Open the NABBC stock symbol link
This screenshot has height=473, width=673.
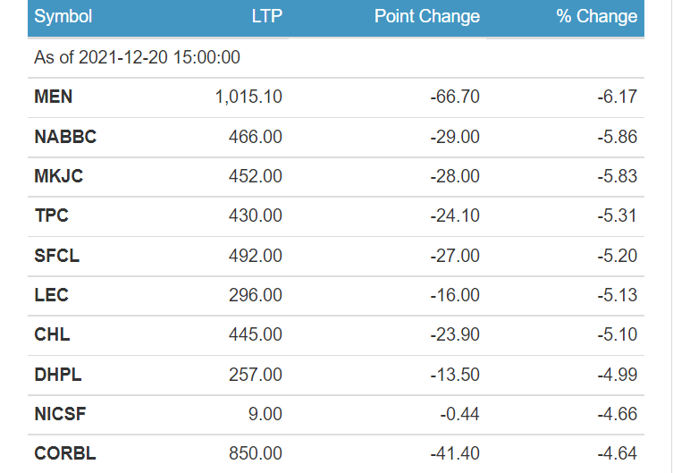click(65, 137)
